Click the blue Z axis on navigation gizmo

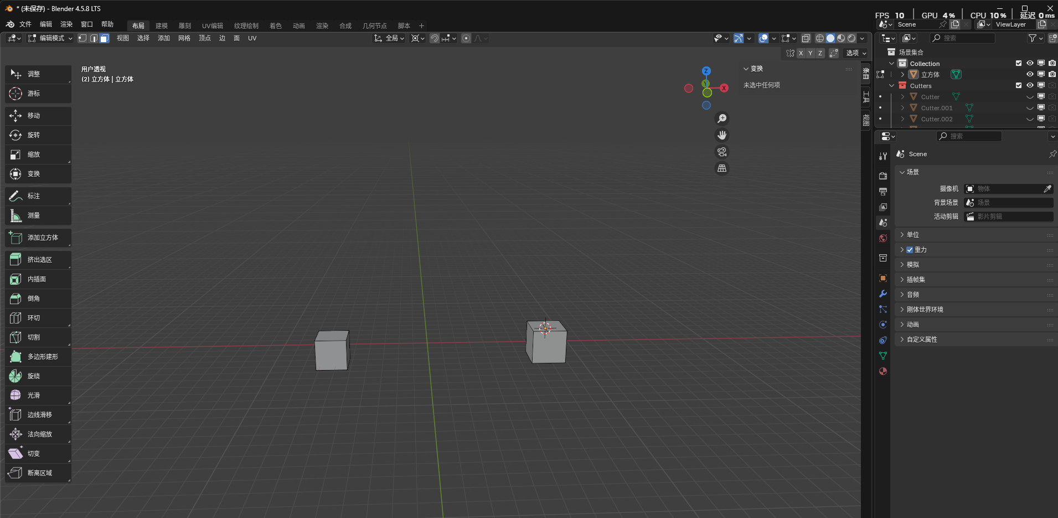(x=706, y=71)
